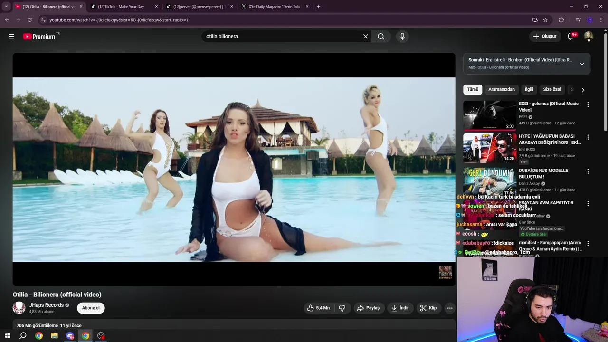
Task: Open a new browser tab
Action: point(318,7)
